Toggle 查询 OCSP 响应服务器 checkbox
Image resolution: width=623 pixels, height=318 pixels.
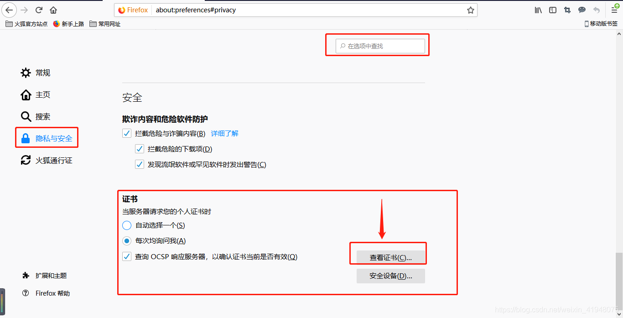127,257
